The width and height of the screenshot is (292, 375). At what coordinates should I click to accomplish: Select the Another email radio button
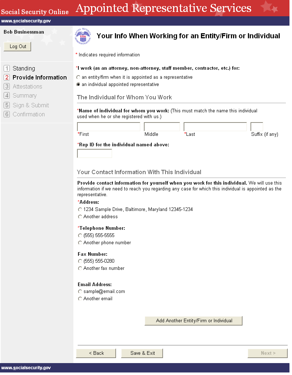(x=80, y=299)
